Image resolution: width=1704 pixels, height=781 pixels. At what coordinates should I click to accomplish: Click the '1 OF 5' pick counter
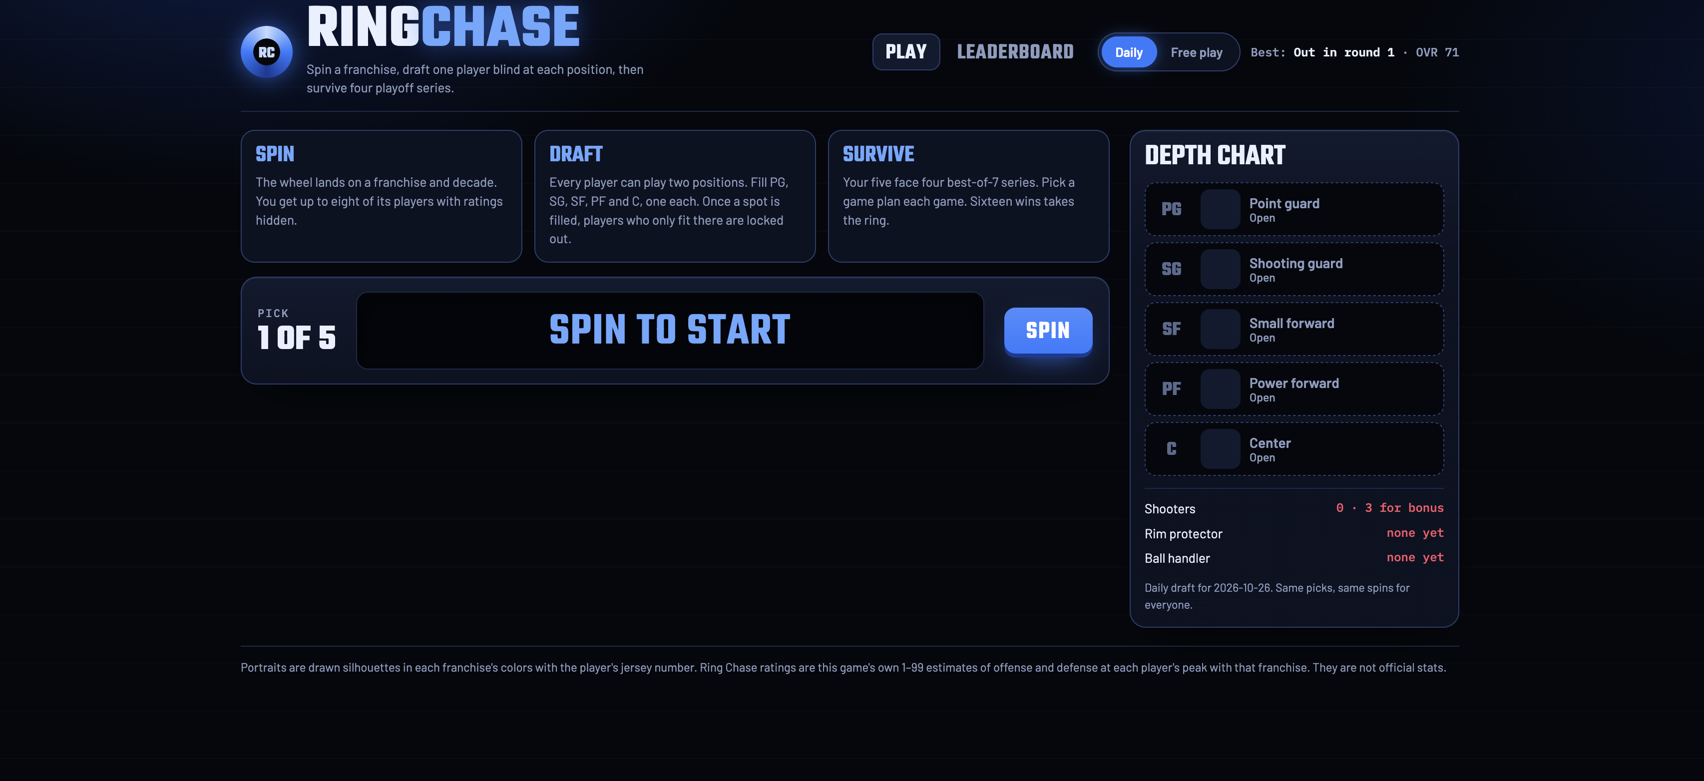296,337
